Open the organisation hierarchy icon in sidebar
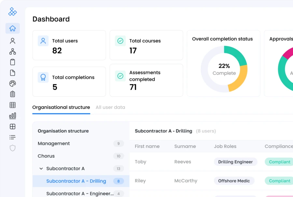This screenshot has width=293, height=197. coord(12,51)
